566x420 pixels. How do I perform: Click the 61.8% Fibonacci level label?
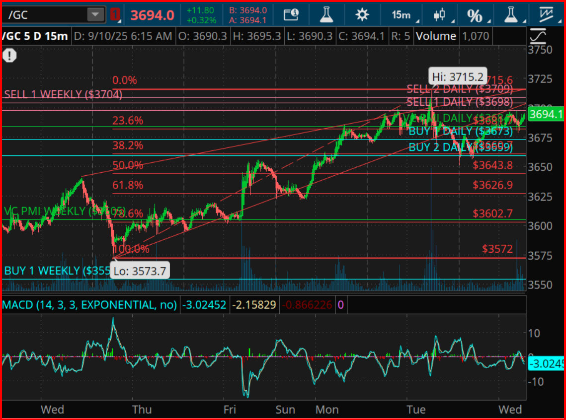128,185
